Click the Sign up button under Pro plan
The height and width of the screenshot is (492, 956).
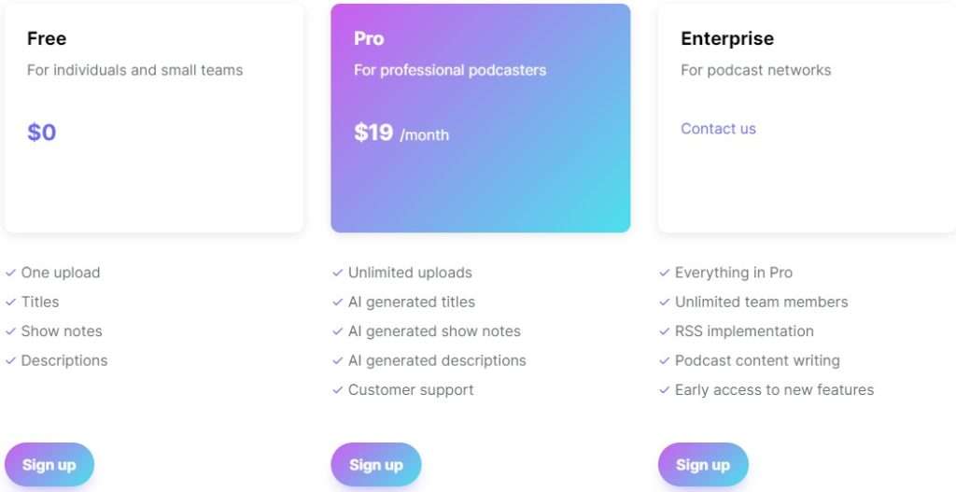(376, 465)
